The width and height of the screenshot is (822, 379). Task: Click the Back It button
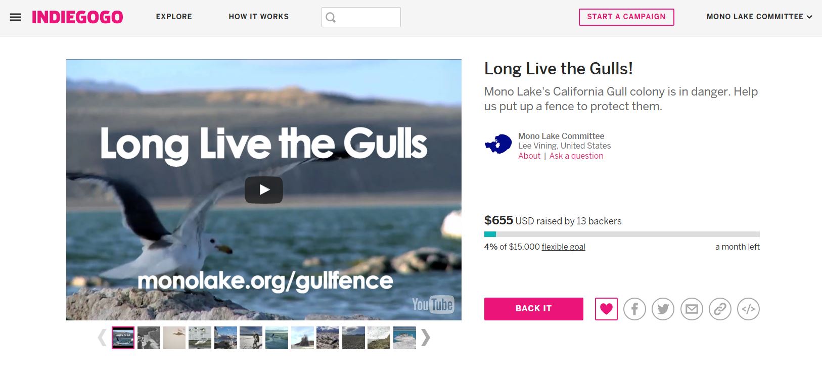pyautogui.click(x=534, y=309)
